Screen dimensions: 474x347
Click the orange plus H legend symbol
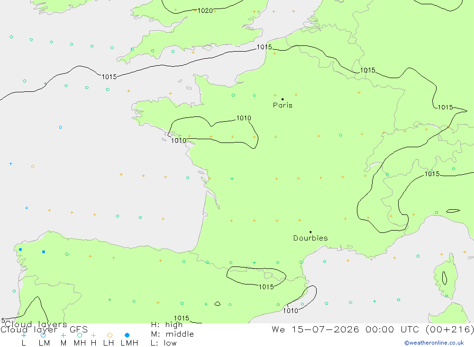click(x=93, y=335)
